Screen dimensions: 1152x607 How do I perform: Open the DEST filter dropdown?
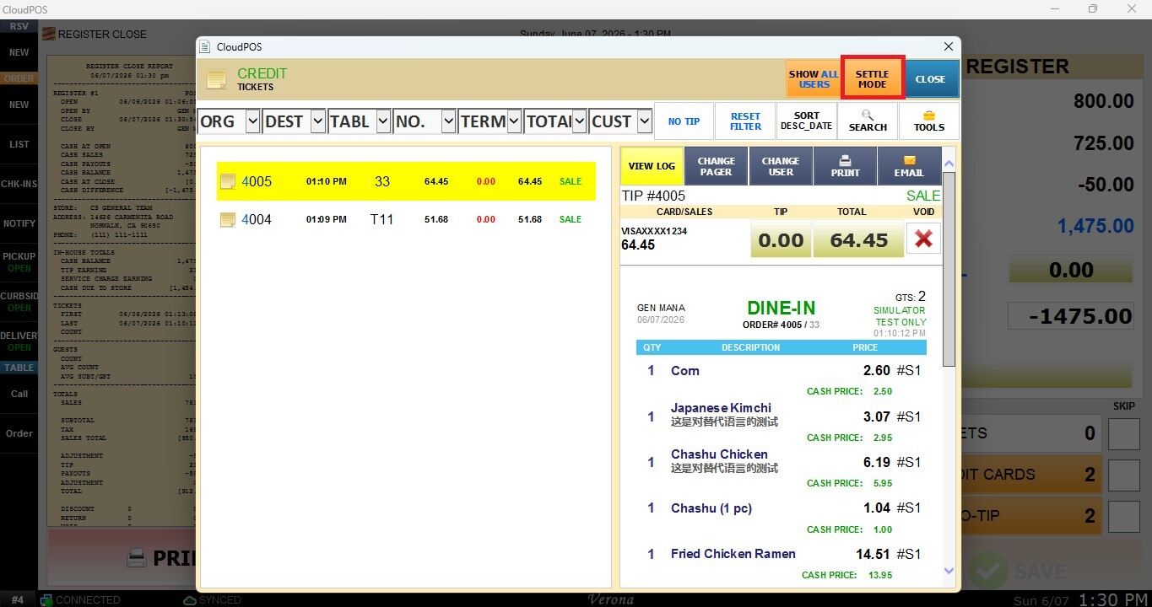pyautogui.click(x=317, y=122)
